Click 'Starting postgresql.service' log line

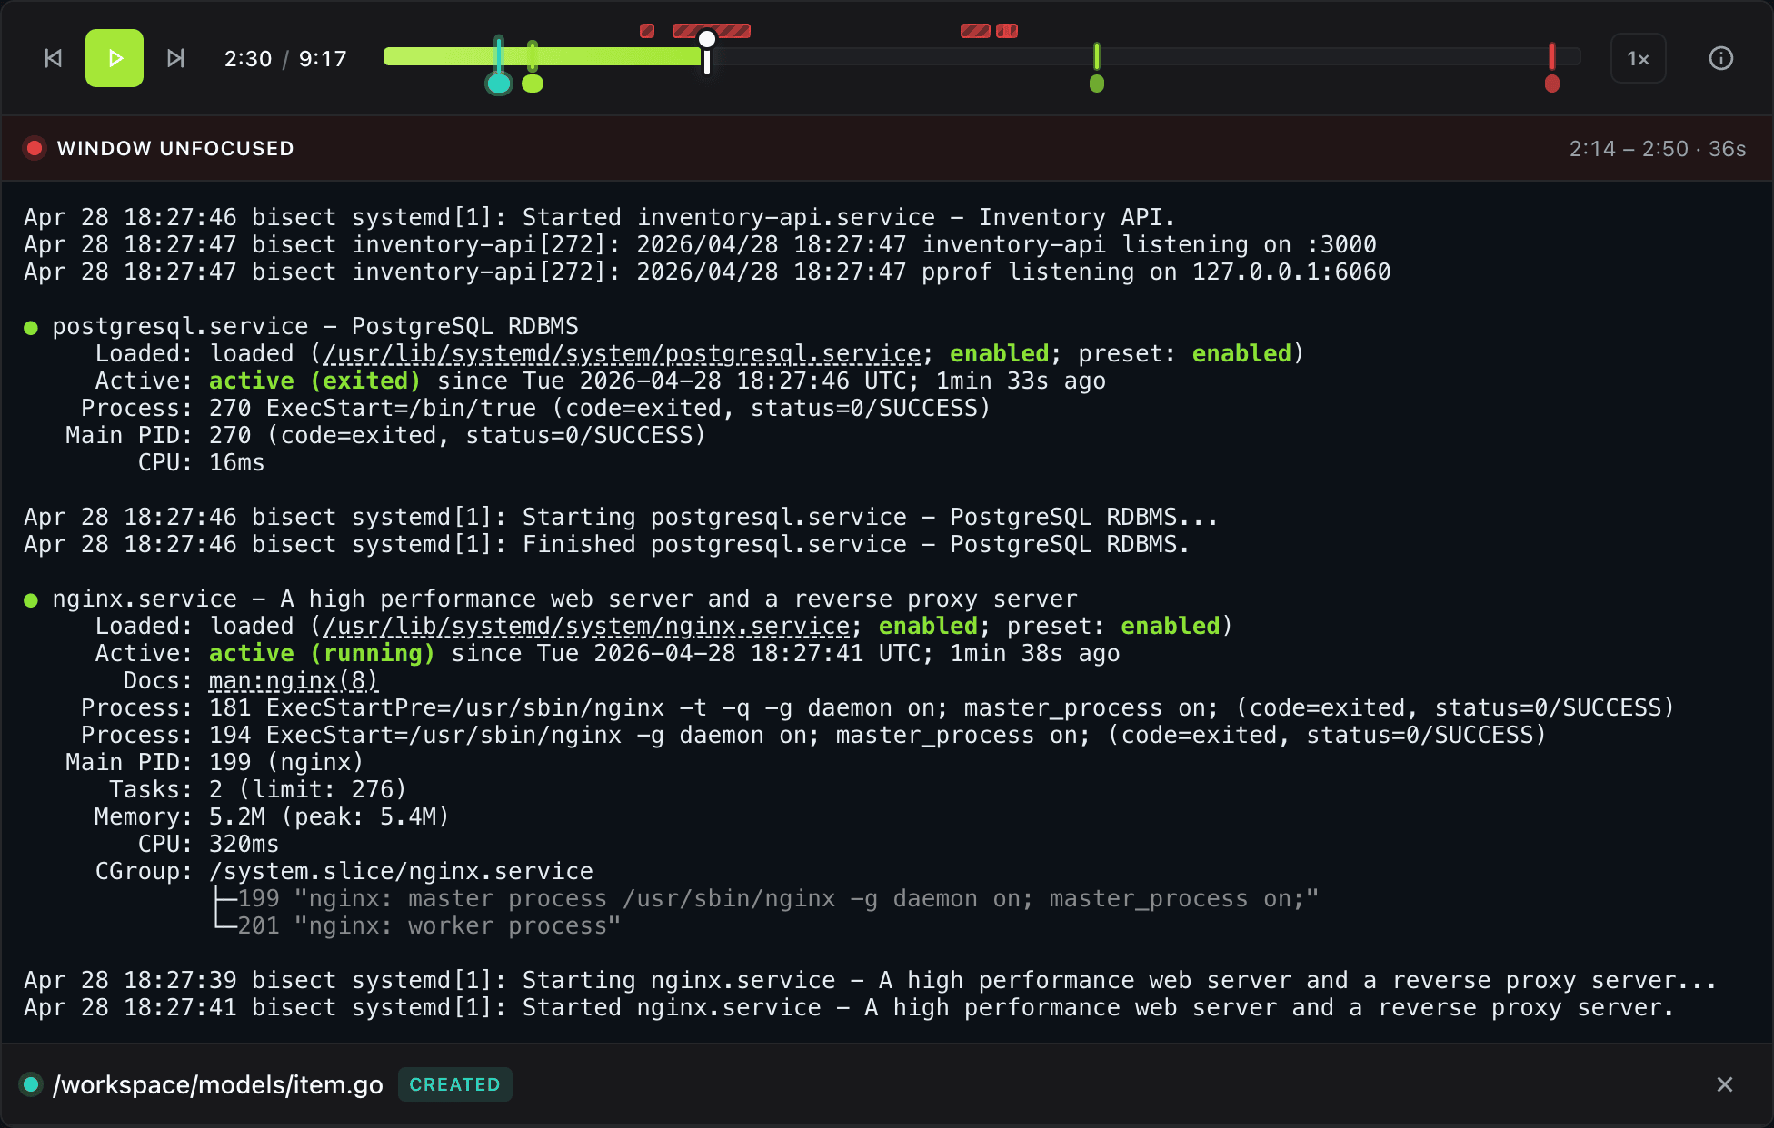(x=621, y=517)
